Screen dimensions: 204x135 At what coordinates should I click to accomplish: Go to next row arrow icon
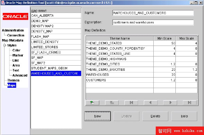(x=170, y=103)
